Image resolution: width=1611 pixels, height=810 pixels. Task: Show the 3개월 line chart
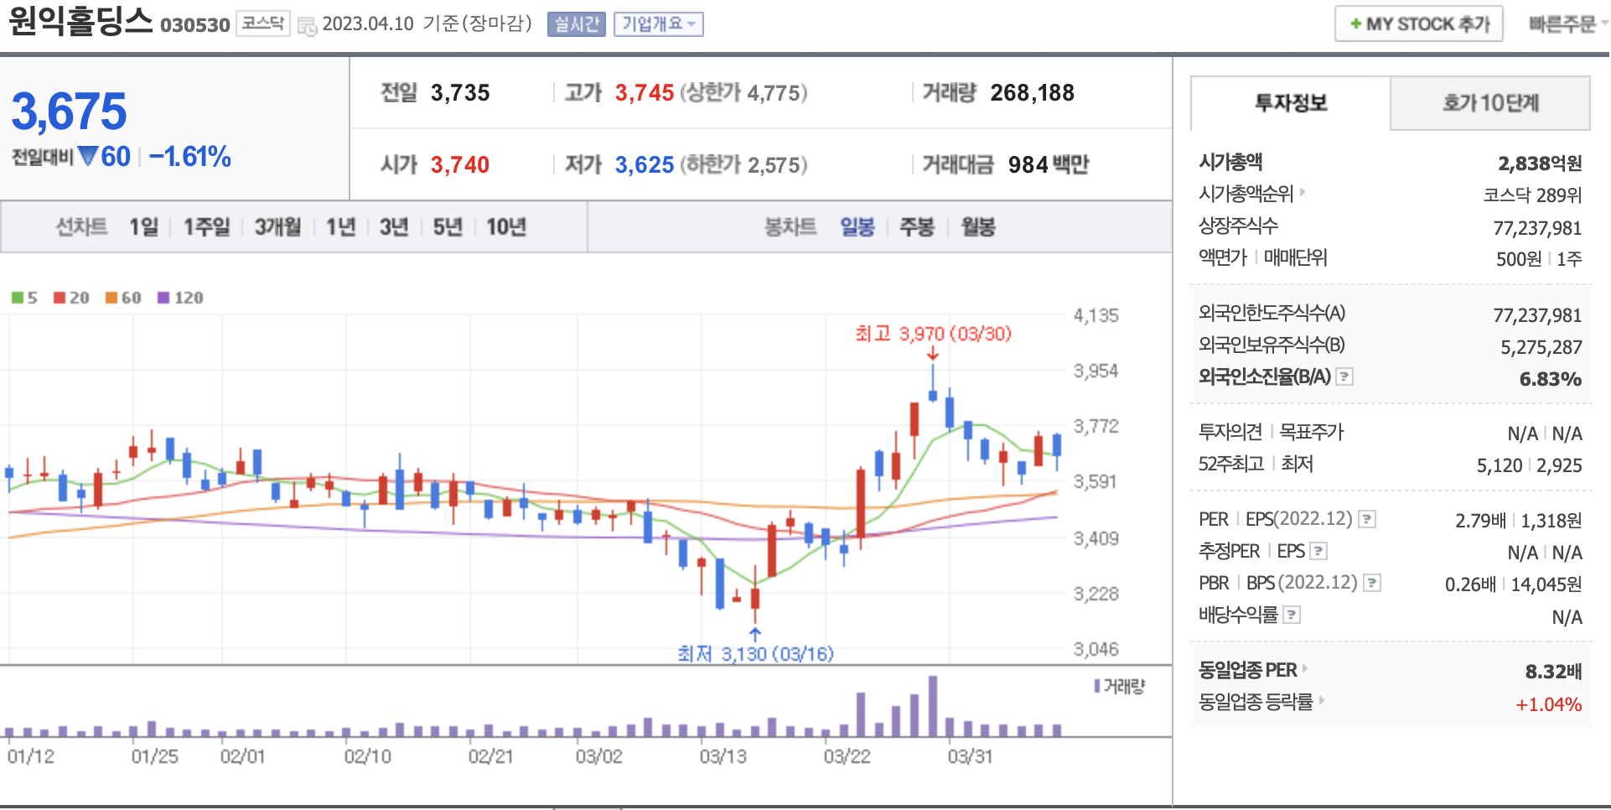(x=277, y=227)
